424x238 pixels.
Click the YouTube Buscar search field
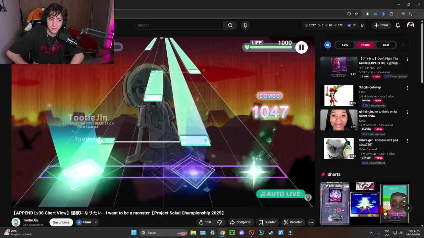click(x=179, y=25)
